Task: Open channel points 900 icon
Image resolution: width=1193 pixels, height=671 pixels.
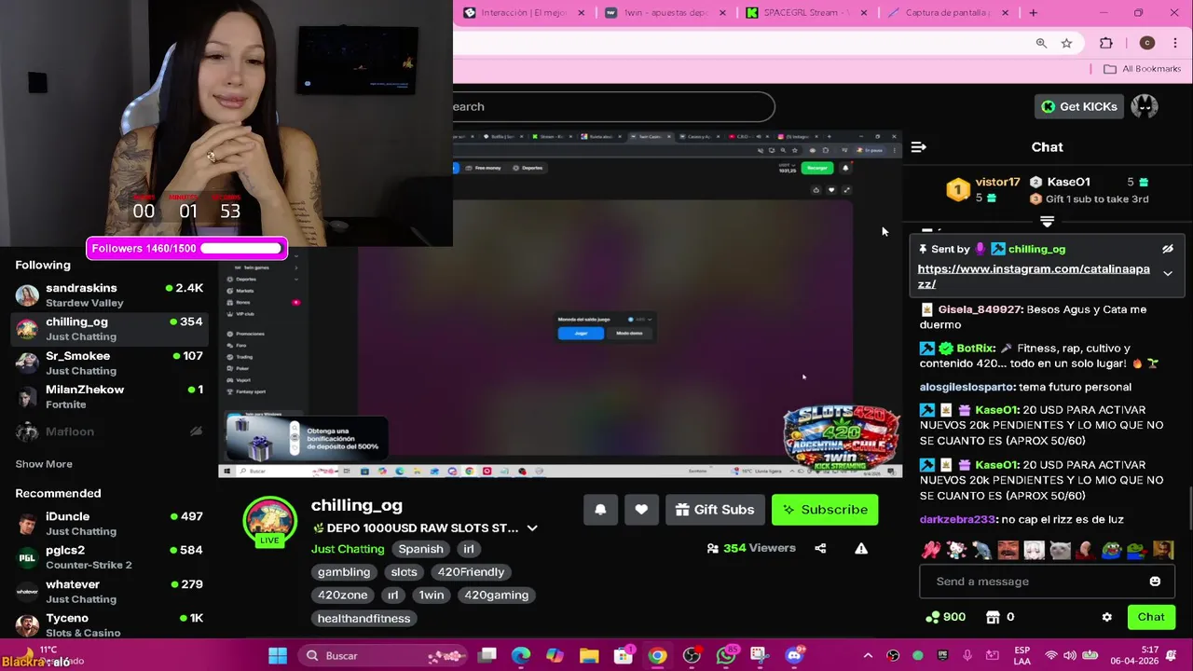Action: [944, 617]
